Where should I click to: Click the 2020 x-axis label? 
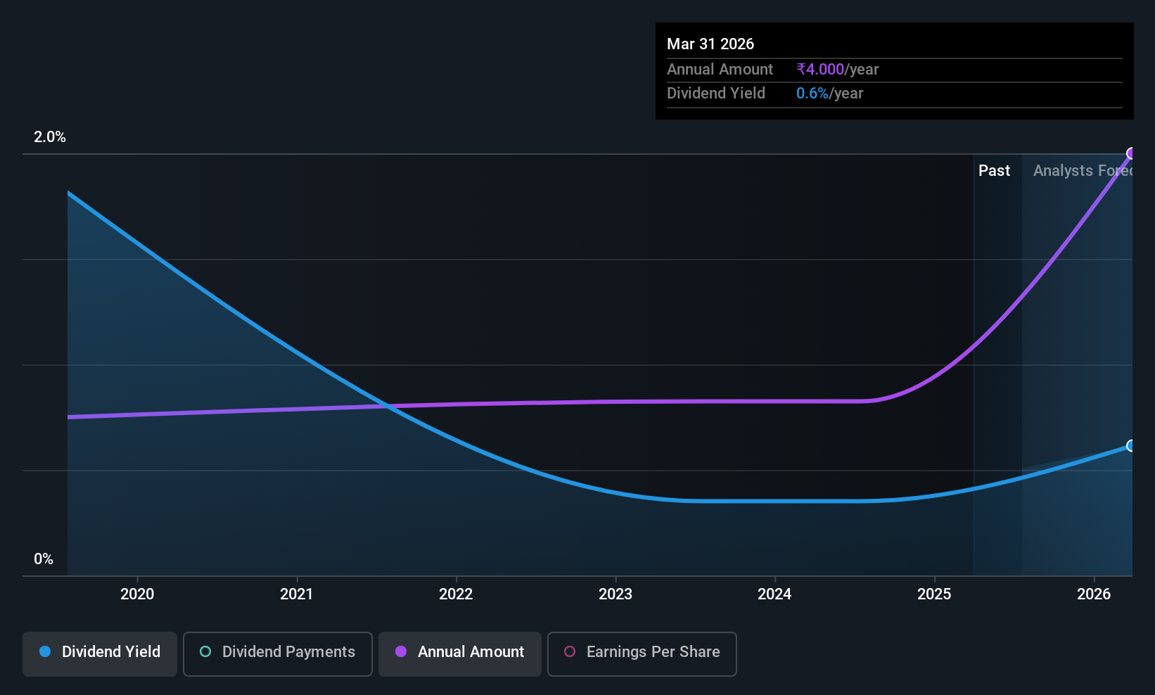click(x=137, y=594)
